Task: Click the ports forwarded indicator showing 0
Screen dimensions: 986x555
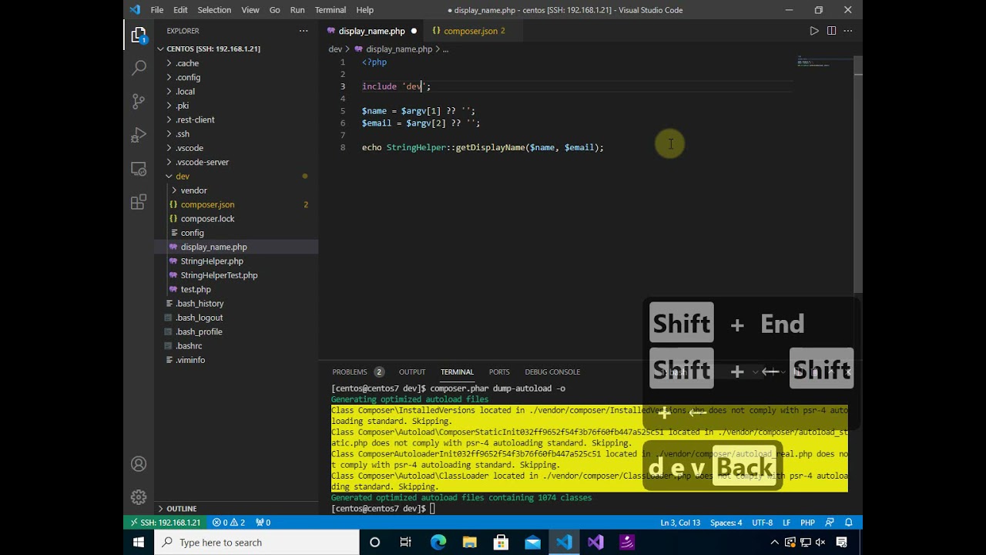Action: click(x=263, y=522)
